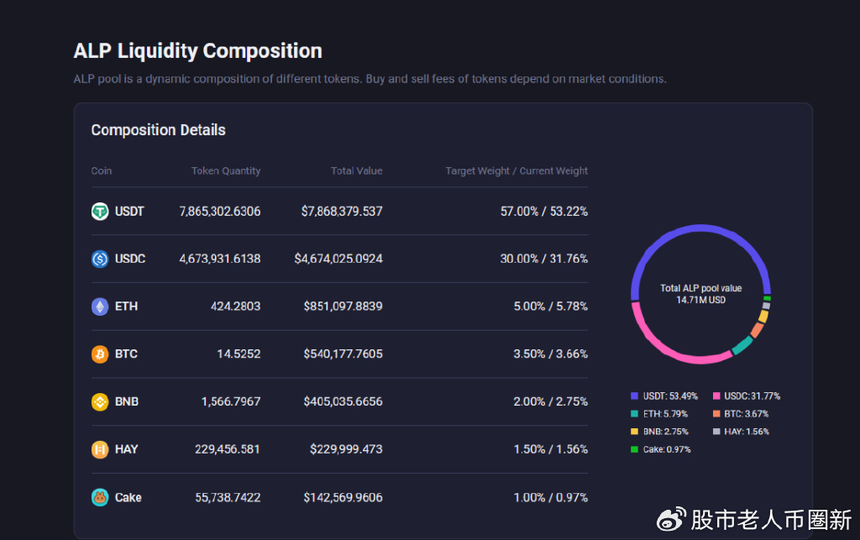Click BNB quantity 1,566.7967
The width and height of the screenshot is (860, 540).
tap(231, 401)
